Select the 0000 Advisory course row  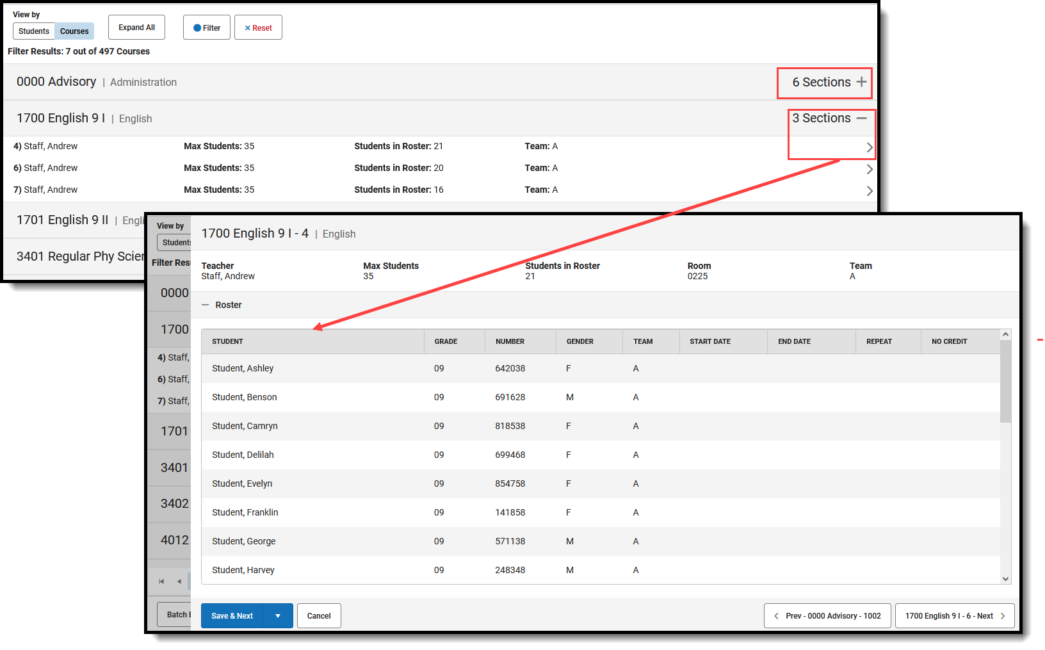(441, 82)
